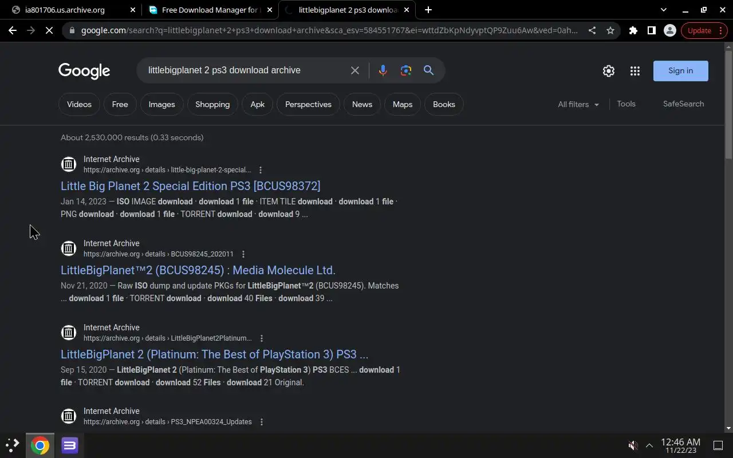The height and width of the screenshot is (458, 733).
Task: Open Chrome extensions puzzle icon
Action: 633,30
